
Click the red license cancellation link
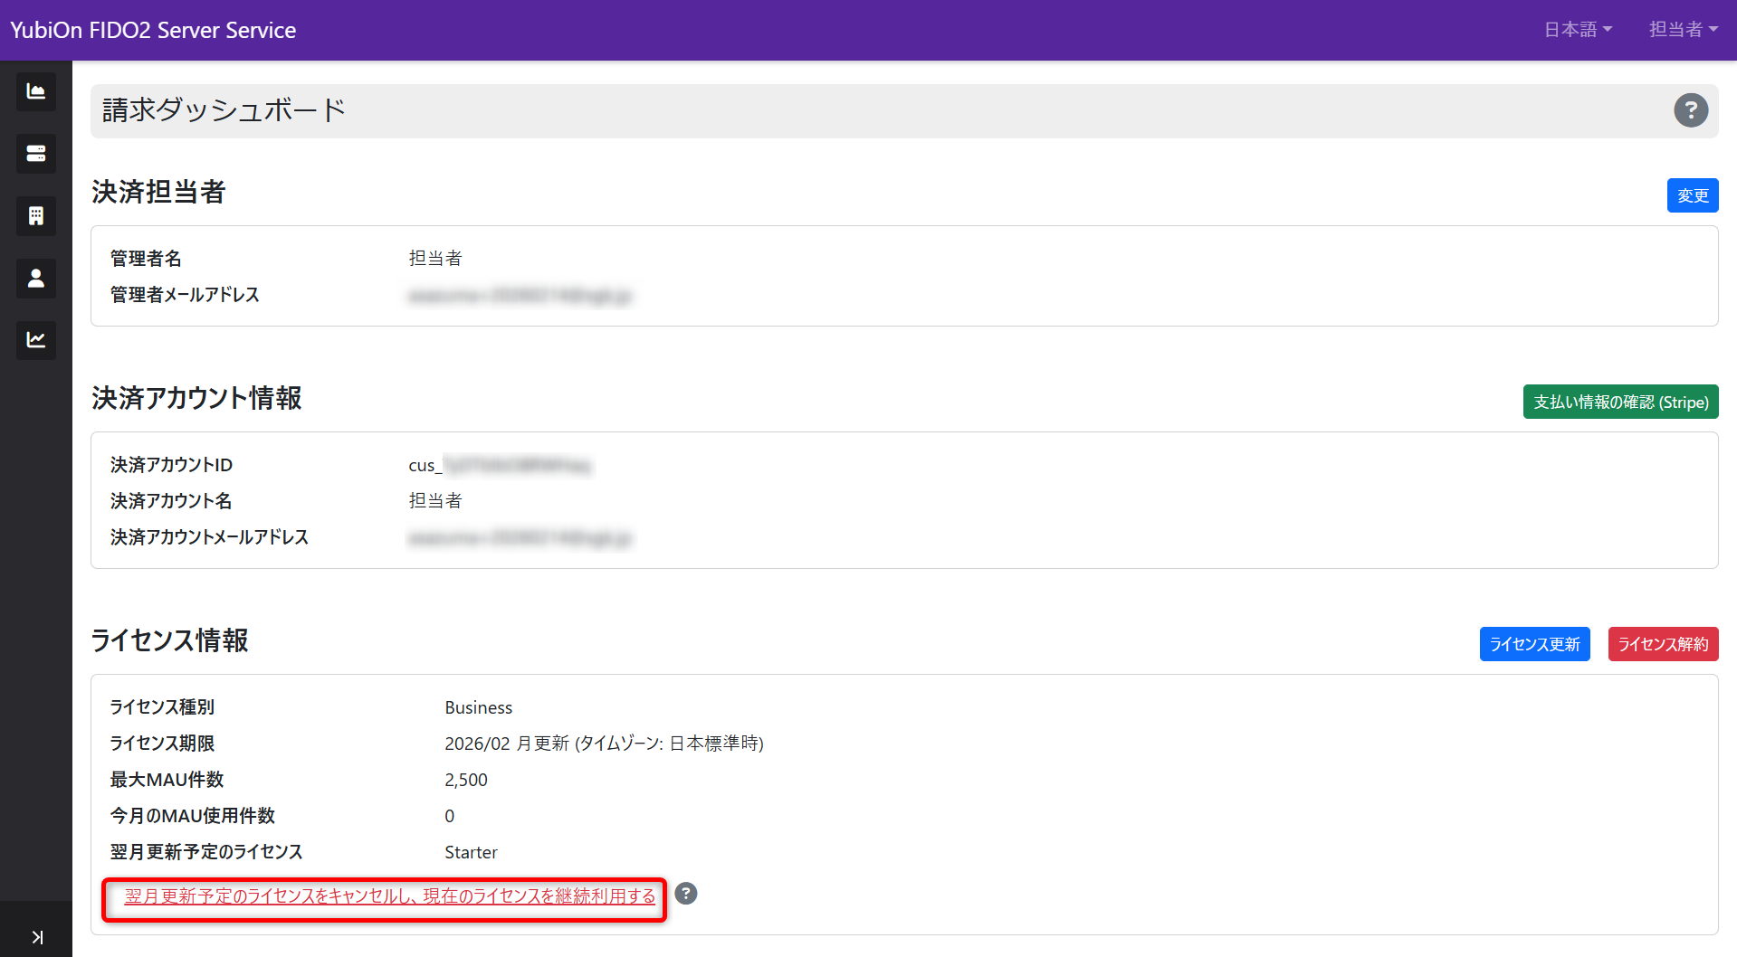pyautogui.click(x=389, y=896)
